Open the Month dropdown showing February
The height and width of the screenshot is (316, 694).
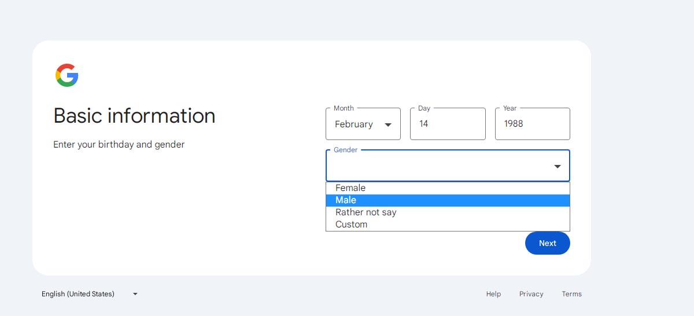click(363, 124)
